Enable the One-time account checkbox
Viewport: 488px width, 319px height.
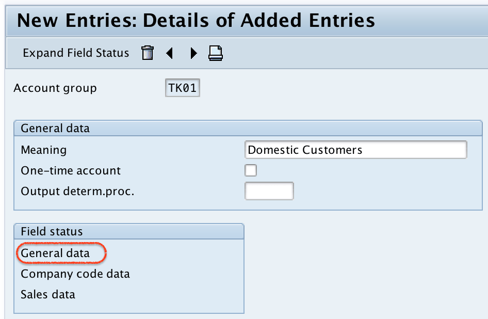(x=250, y=170)
